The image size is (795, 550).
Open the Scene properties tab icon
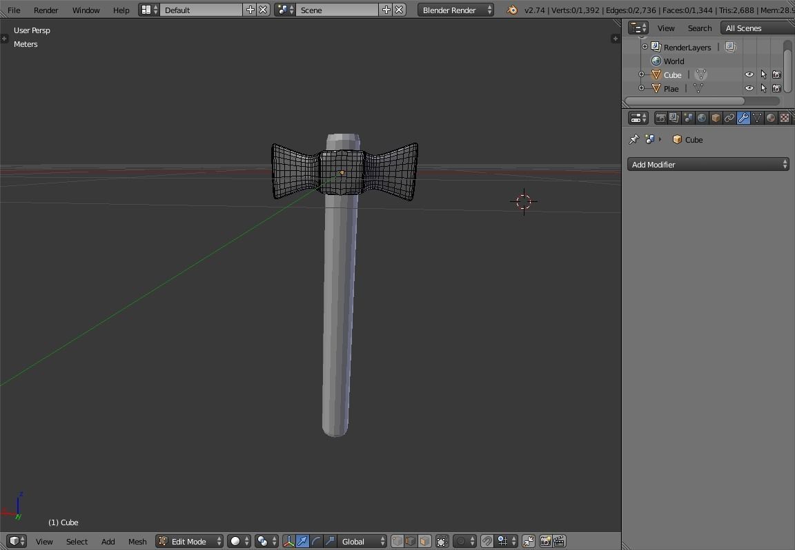pyautogui.click(x=687, y=118)
